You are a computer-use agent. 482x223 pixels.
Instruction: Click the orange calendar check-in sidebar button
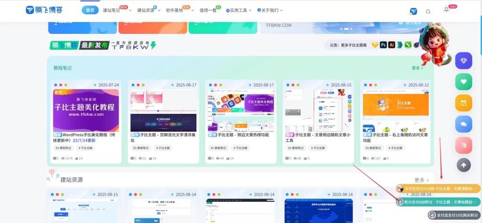tap(464, 103)
